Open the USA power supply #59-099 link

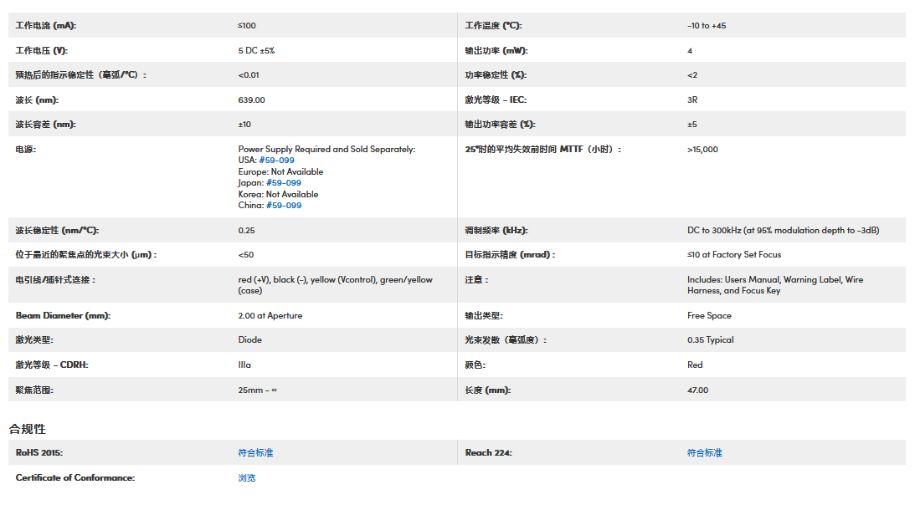[276, 161]
